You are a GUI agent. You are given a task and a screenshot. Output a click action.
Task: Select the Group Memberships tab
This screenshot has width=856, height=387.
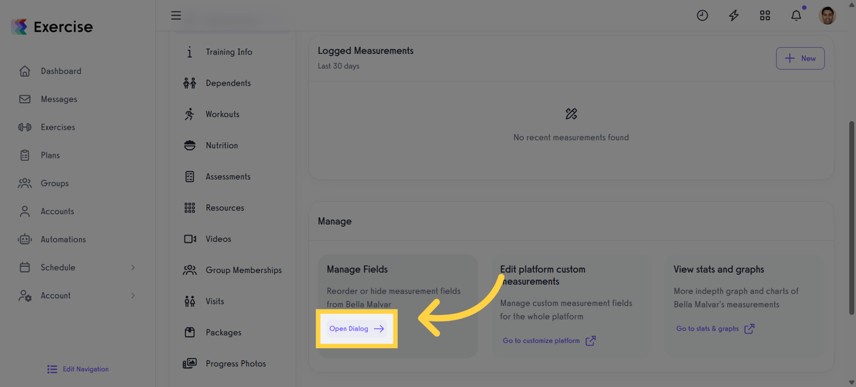point(243,270)
